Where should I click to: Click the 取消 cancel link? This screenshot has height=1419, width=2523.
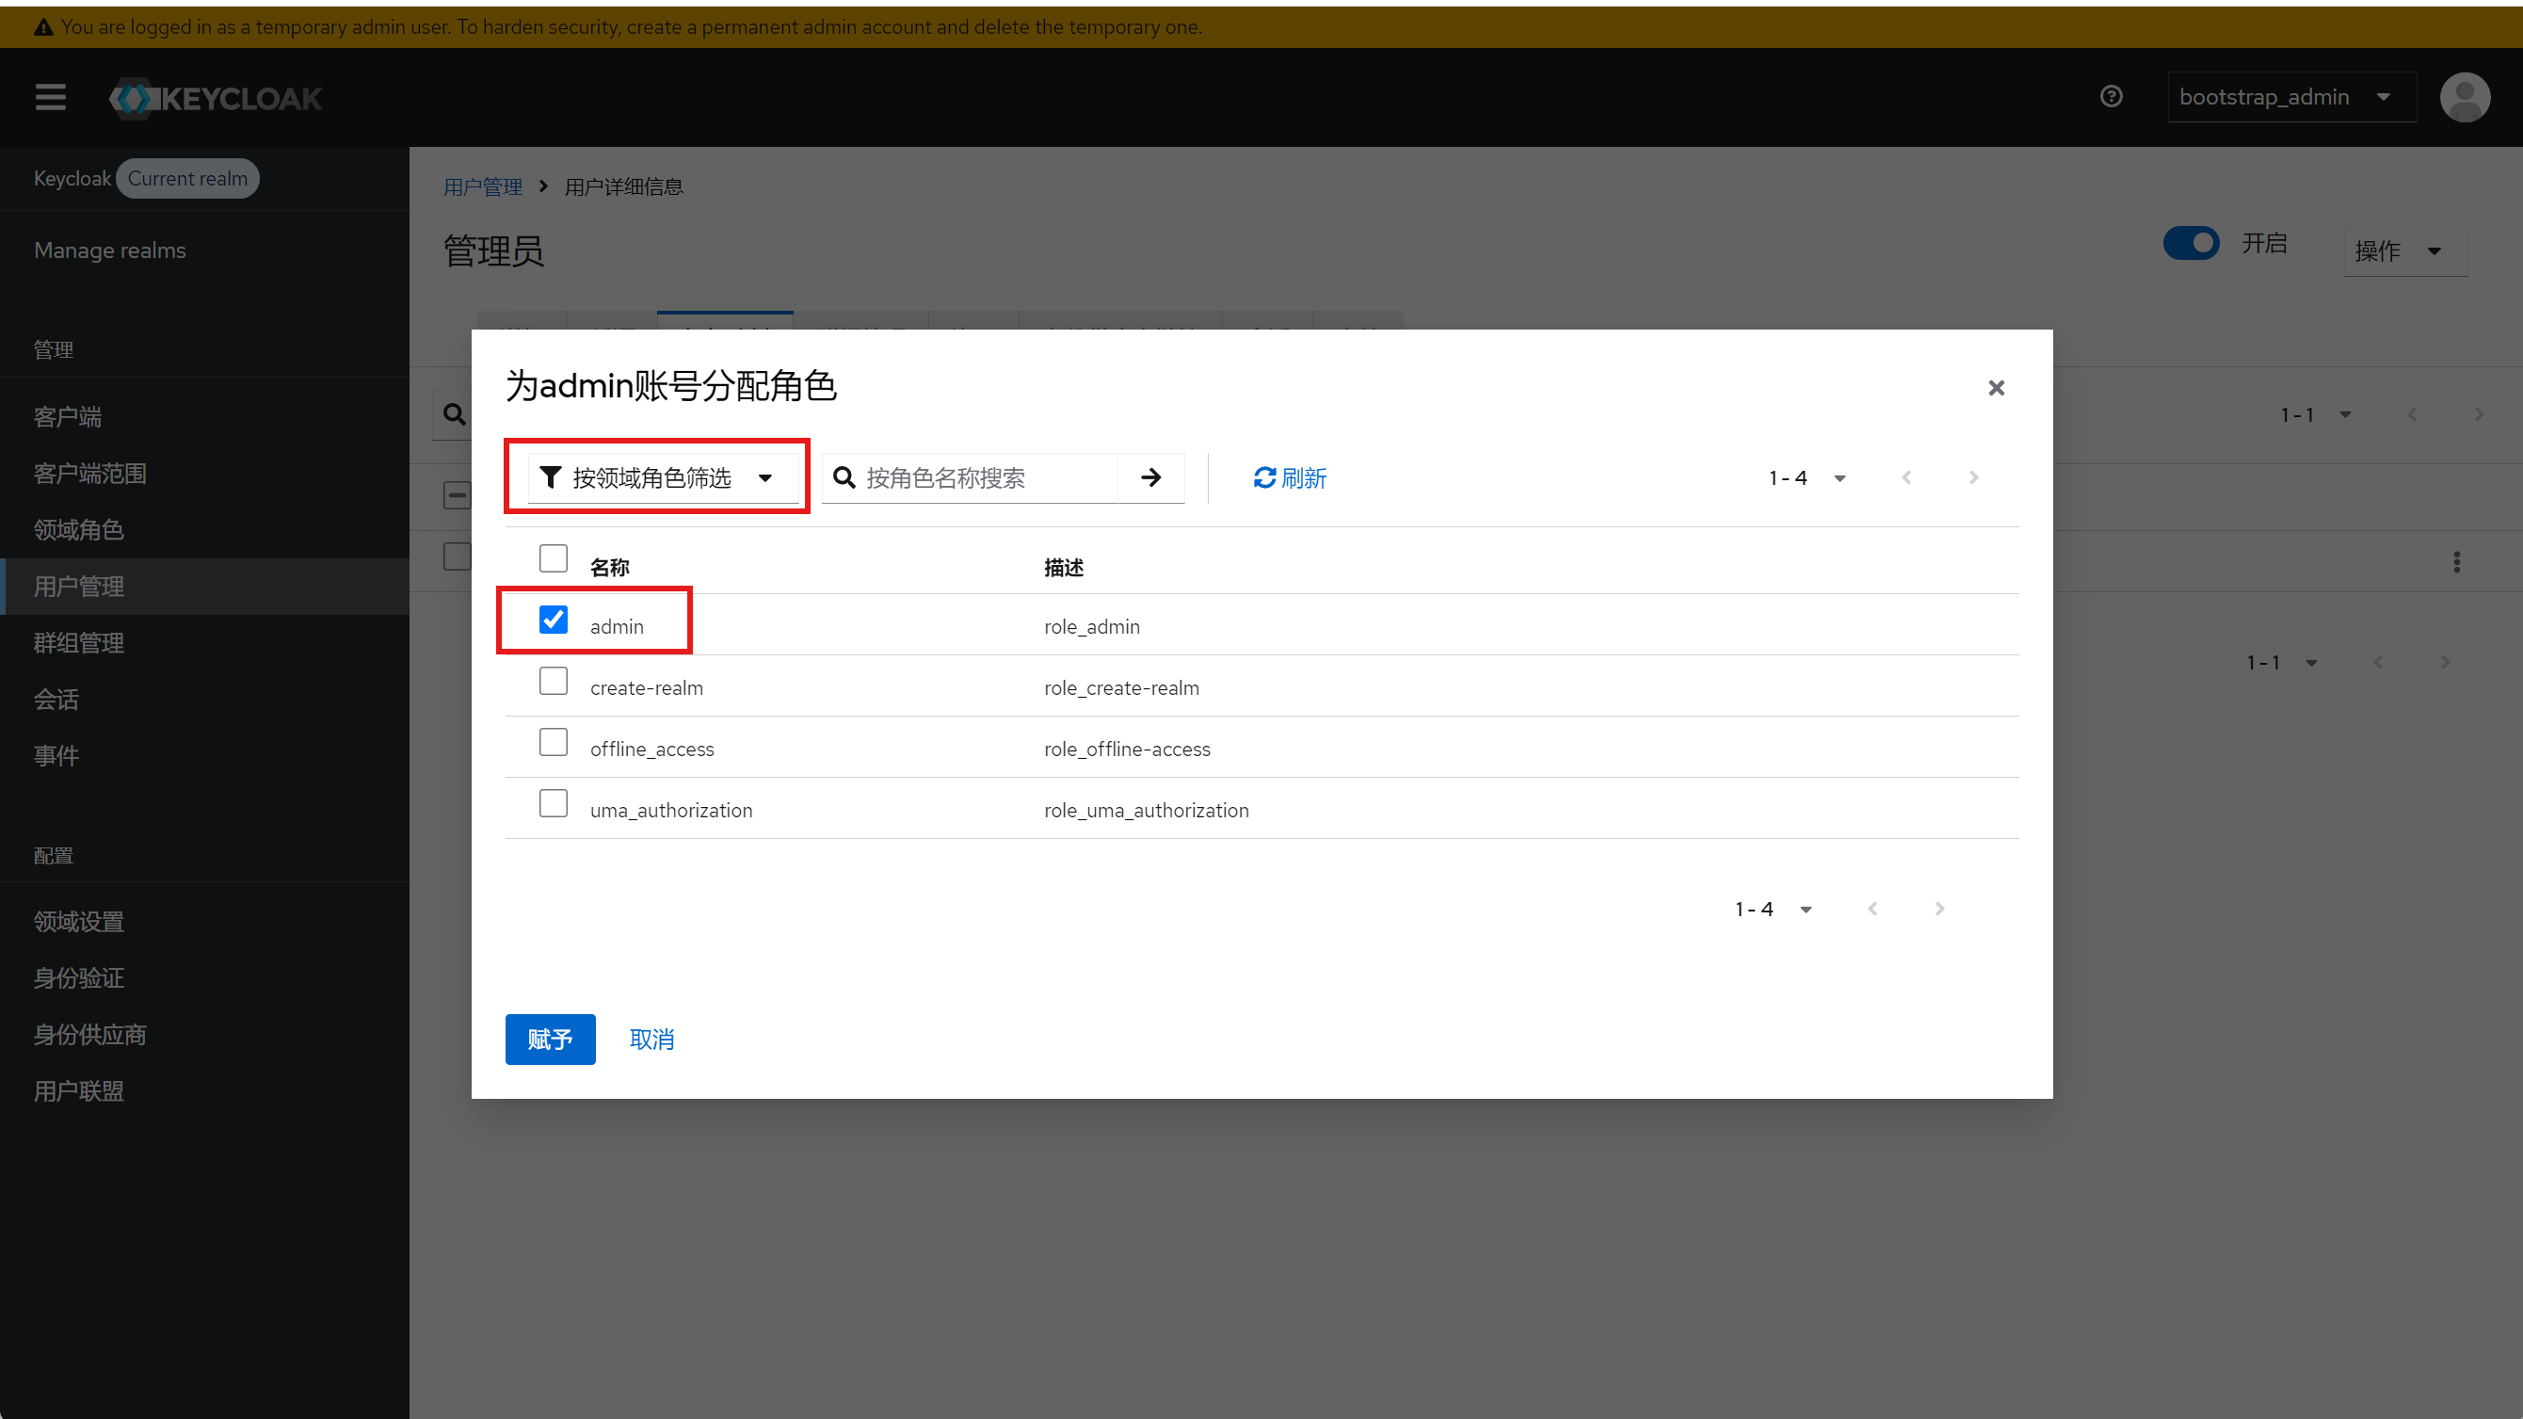click(651, 1039)
